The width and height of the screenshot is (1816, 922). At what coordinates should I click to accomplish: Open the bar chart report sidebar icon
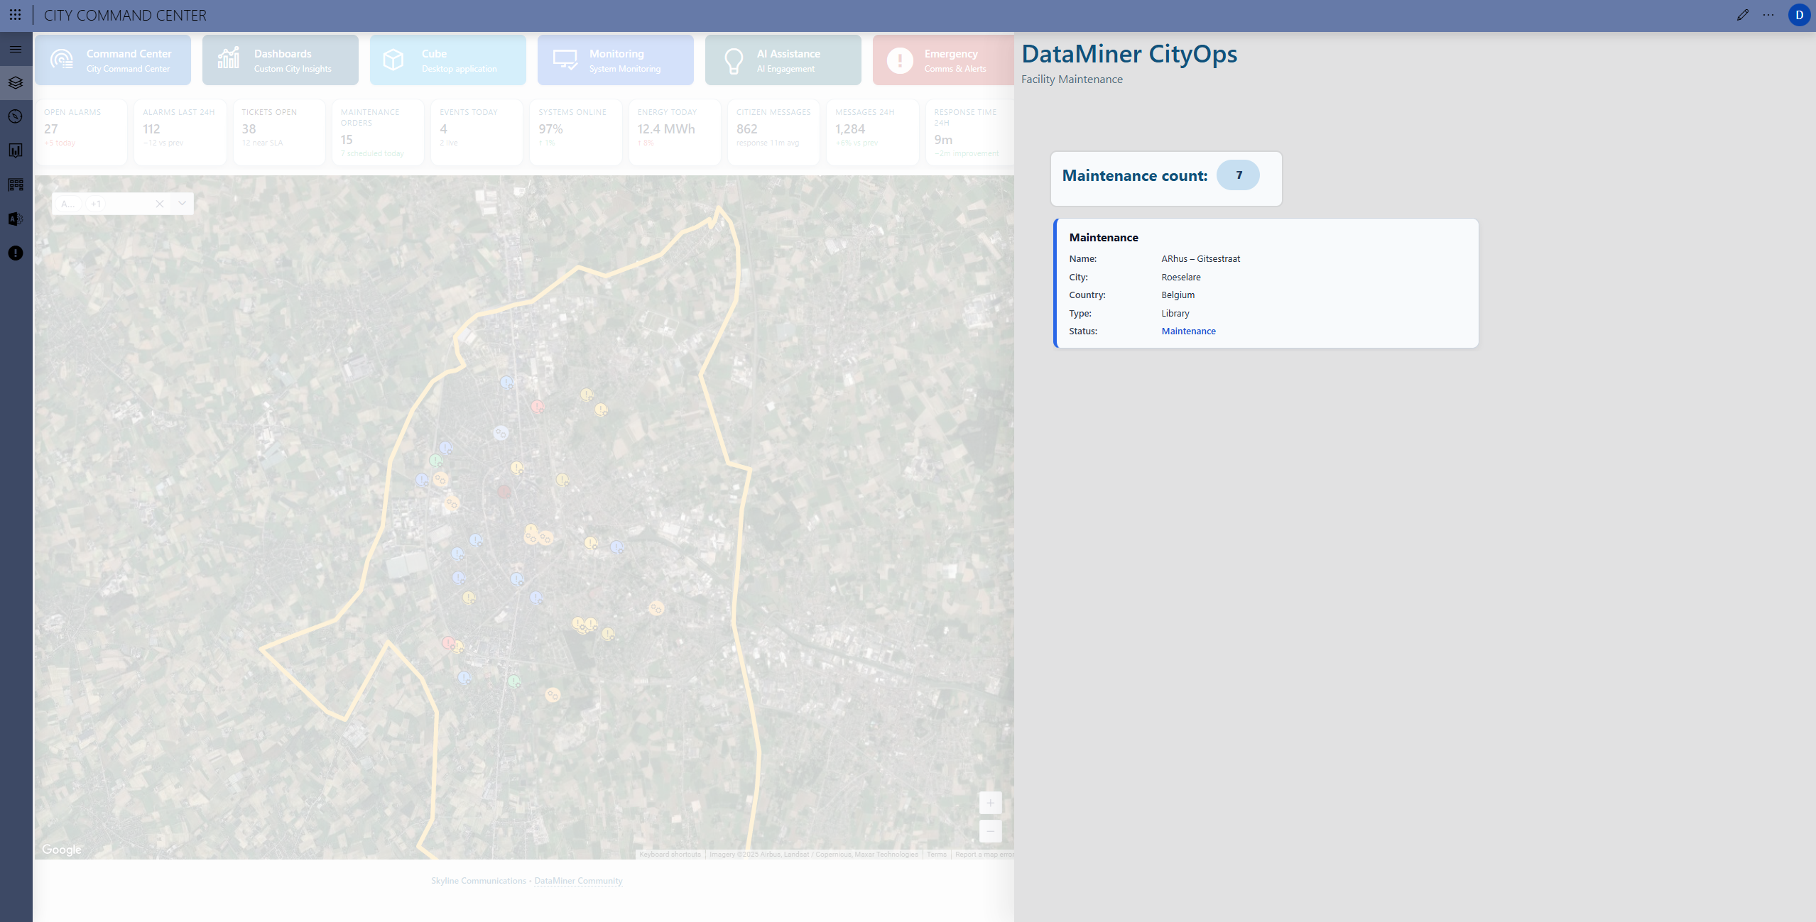16,150
